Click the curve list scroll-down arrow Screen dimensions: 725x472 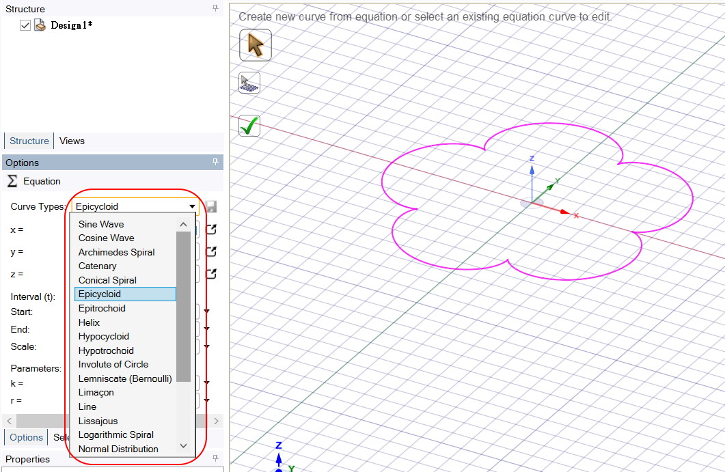coord(184,445)
